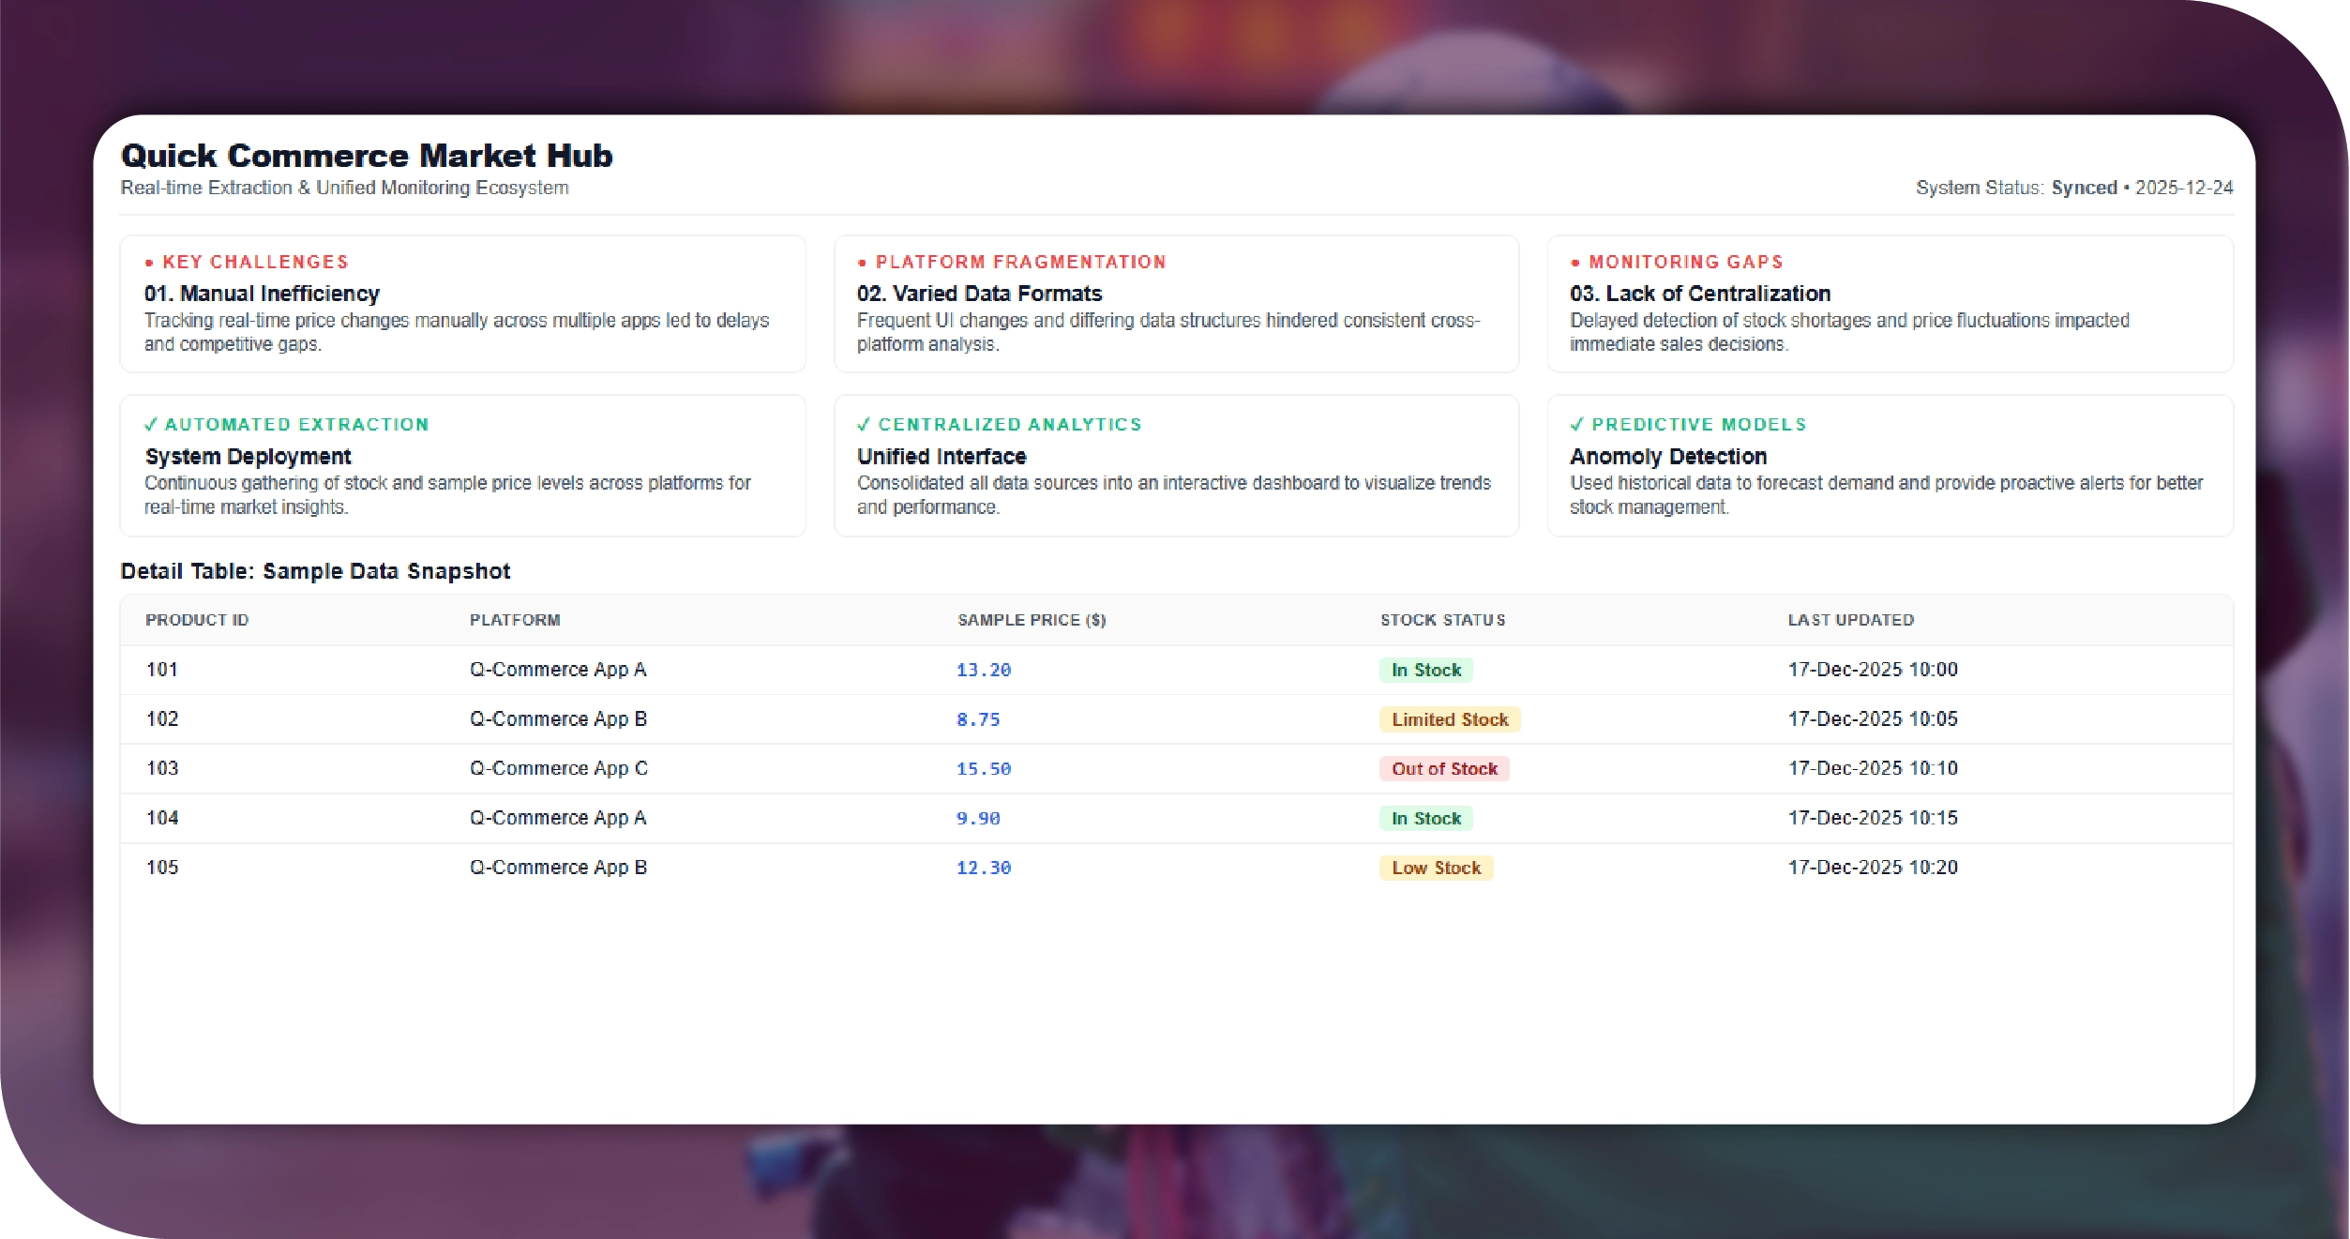2350x1239 pixels.
Task: Click the red dot before Monitoring Gaps
Action: click(1575, 263)
